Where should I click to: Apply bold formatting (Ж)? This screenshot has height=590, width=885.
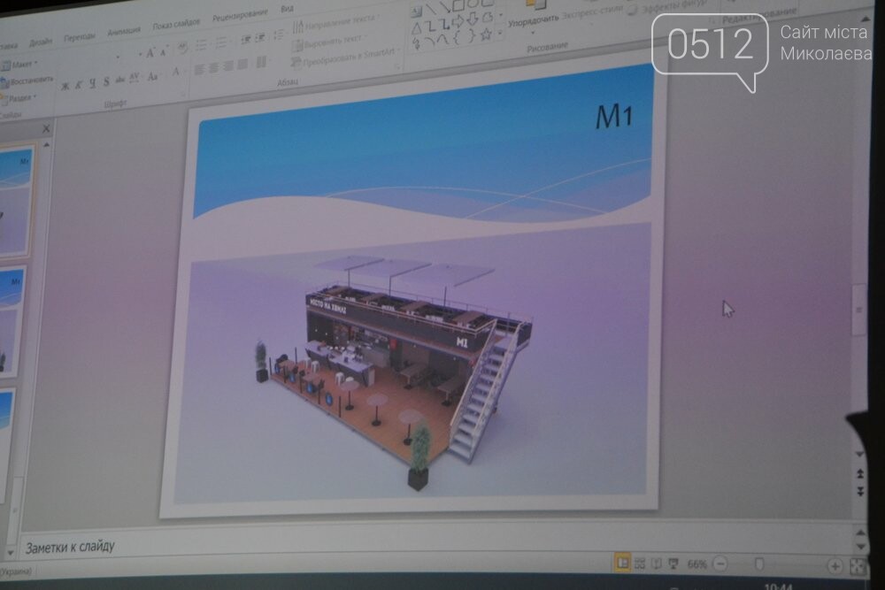[x=65, y=86]
